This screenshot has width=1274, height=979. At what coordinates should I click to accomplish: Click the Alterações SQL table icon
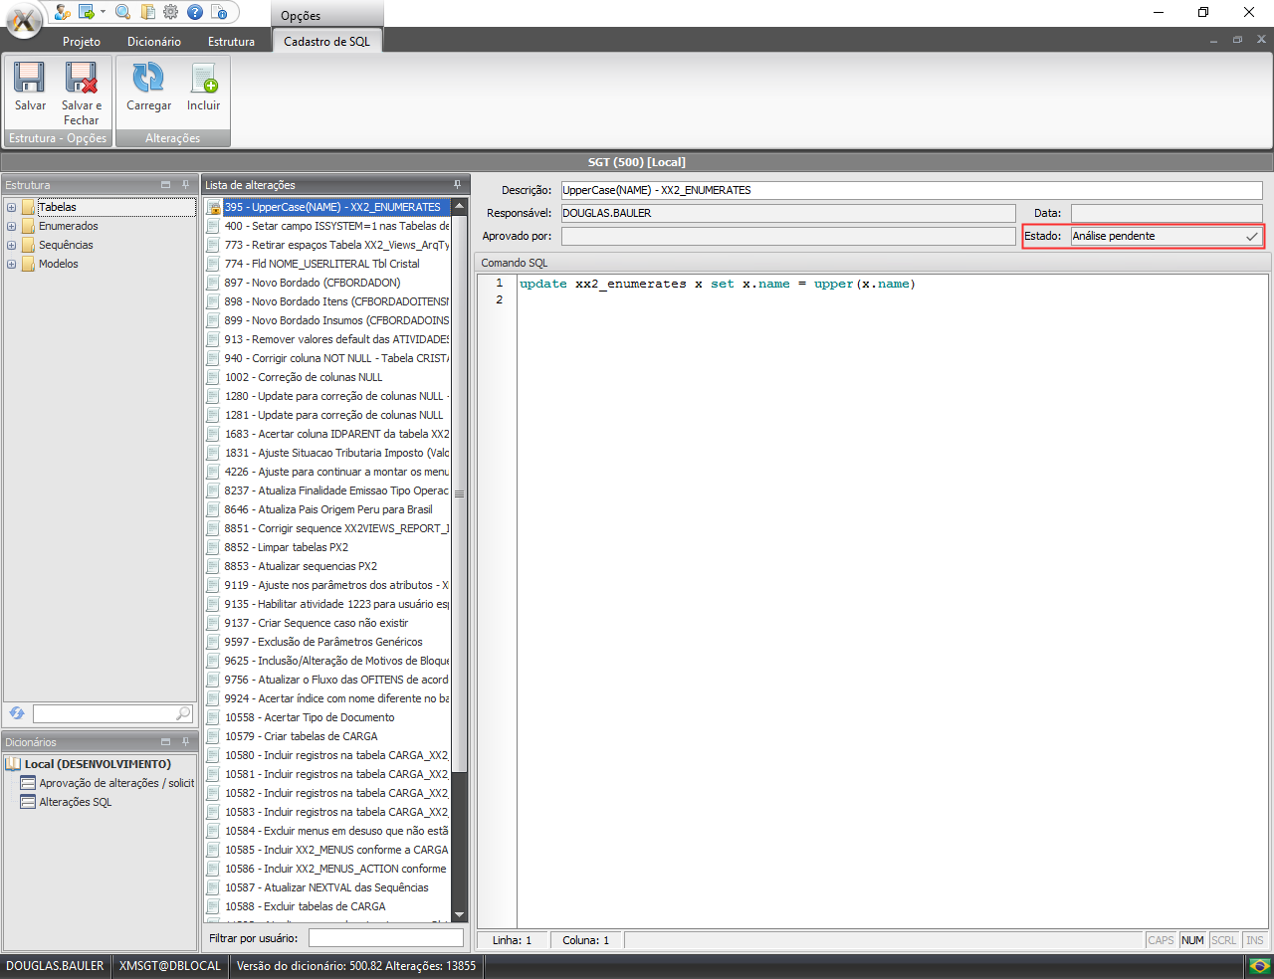(29, 802)
